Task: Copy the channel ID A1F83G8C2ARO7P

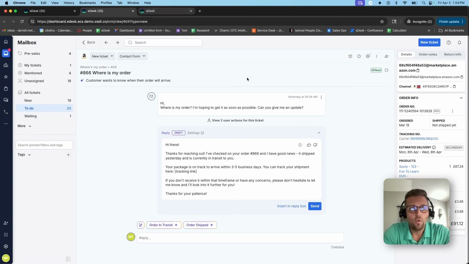Action: click(454, 87)
